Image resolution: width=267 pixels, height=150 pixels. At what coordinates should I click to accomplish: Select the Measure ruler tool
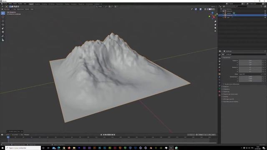(3, 40)
